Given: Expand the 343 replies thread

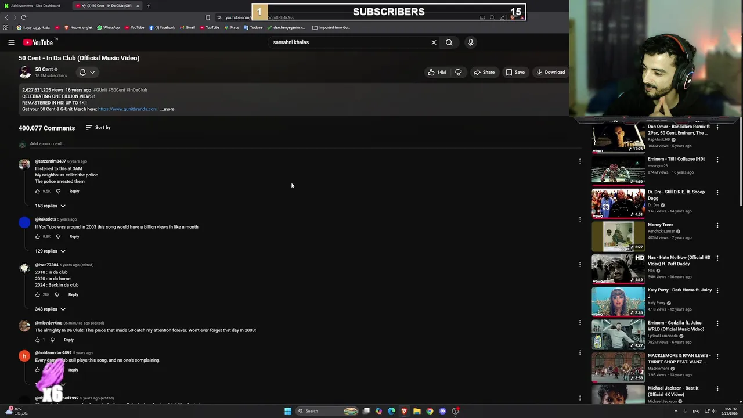Looking at the screenshot, I should tap(50, 309).
